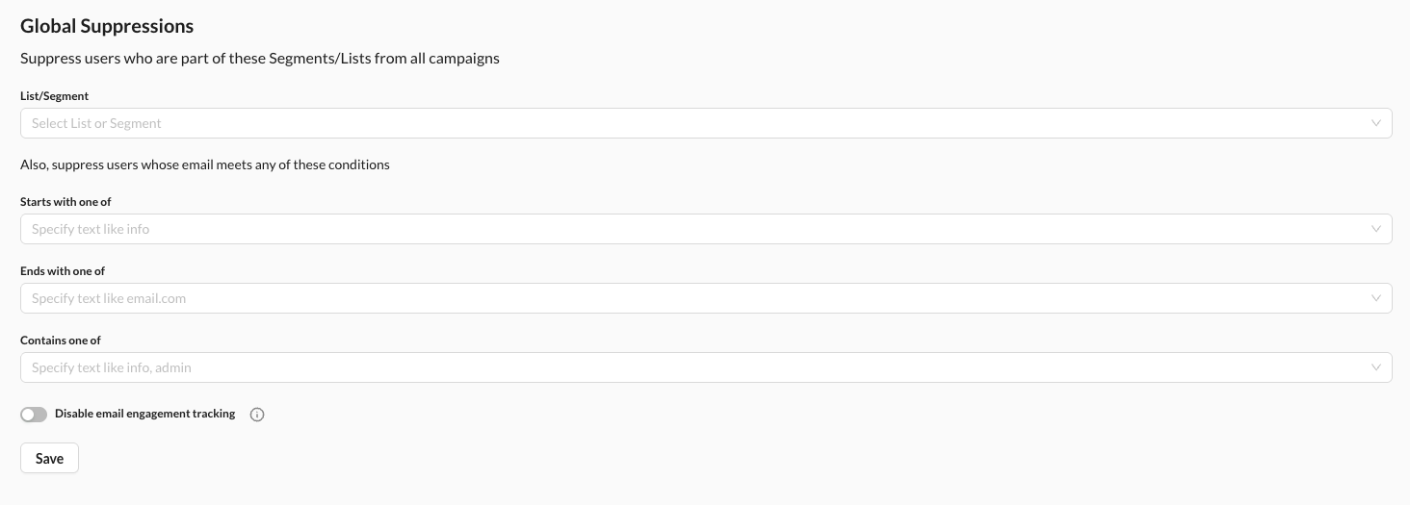Click the Global Suppressions heading

[x=107, y=26]
